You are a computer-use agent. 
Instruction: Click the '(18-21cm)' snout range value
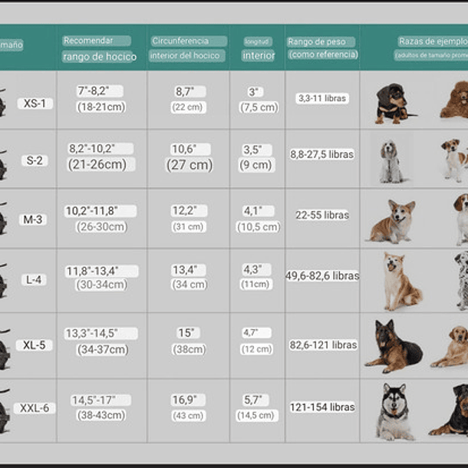101,107
